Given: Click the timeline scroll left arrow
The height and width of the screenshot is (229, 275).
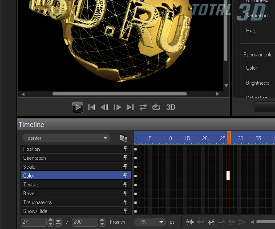Looking at the screenshot, I should (252, 222).
